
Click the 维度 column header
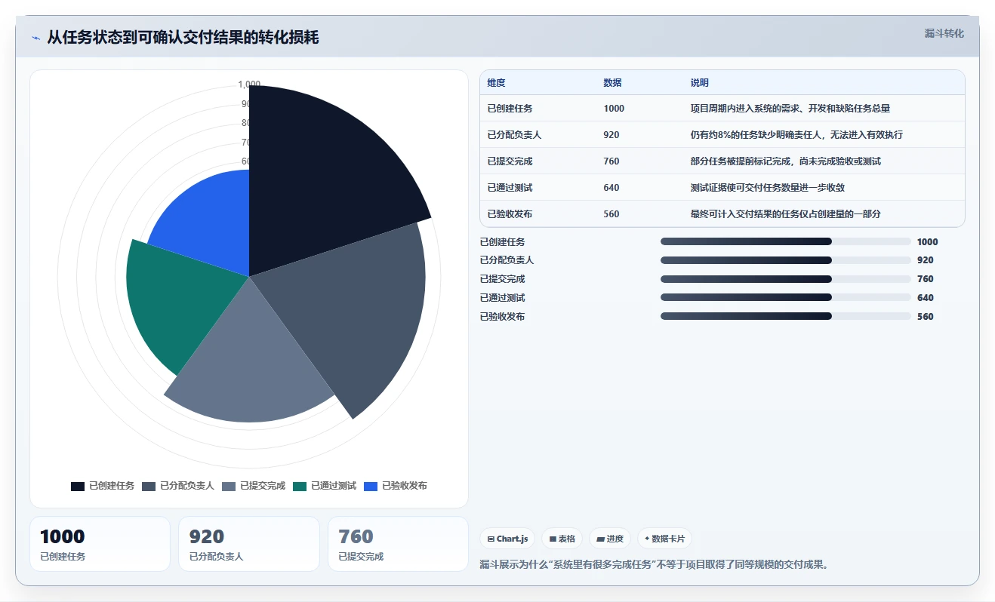pyautogui.click(x=496, y=83)
